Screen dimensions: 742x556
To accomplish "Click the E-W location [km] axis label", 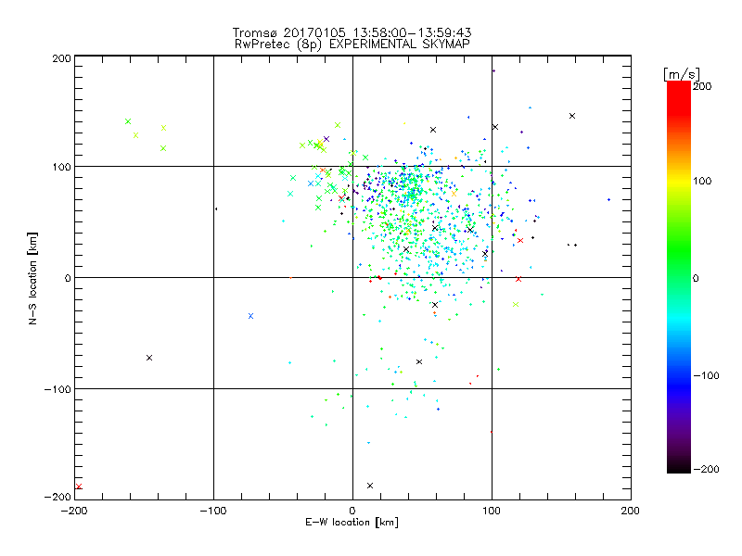I will [x=352, y=522].
